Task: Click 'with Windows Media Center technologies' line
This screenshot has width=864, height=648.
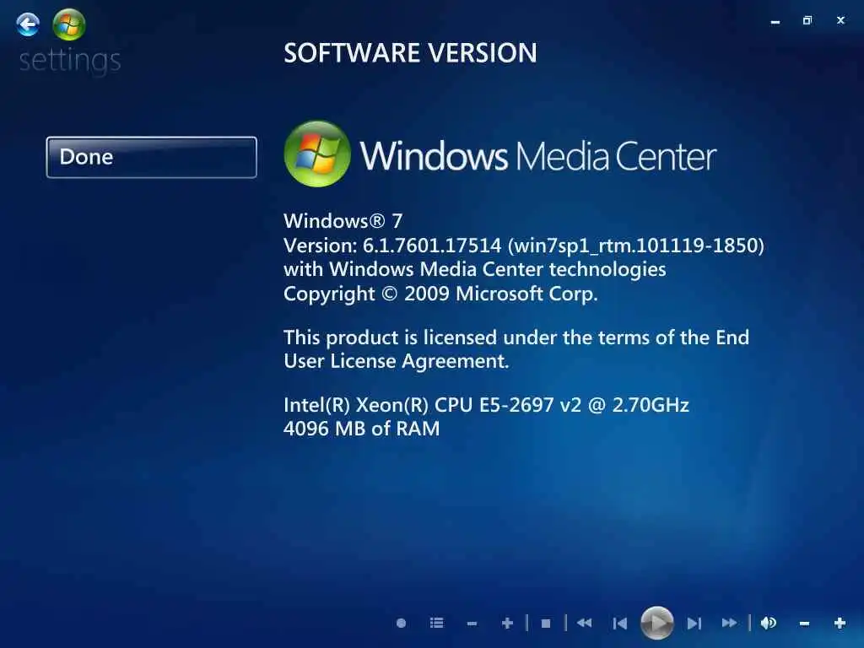Action: (x=475, y=269)
